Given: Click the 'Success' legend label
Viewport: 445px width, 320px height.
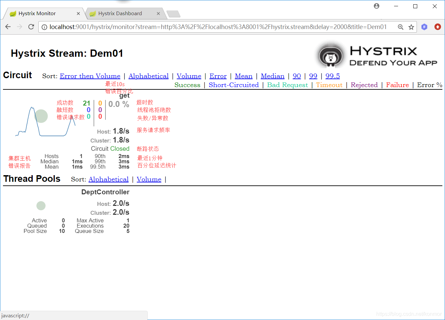Looking at the screenshot, I should pos(187,85).
